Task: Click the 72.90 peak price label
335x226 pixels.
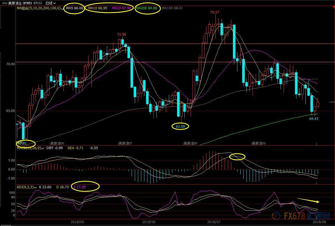Action: (x=122, y=35)
